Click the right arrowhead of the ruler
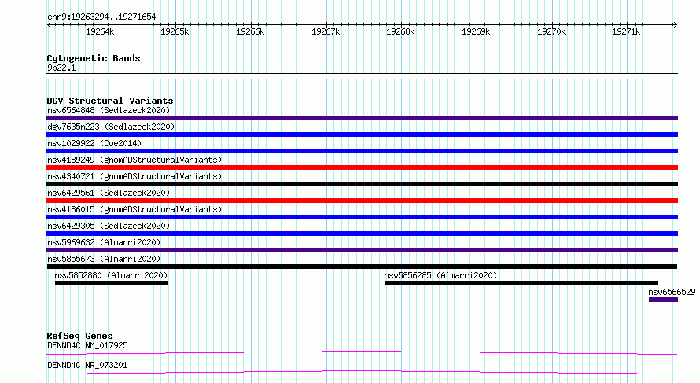The height and width of the screenshot is (383, 700). [675, 24]
